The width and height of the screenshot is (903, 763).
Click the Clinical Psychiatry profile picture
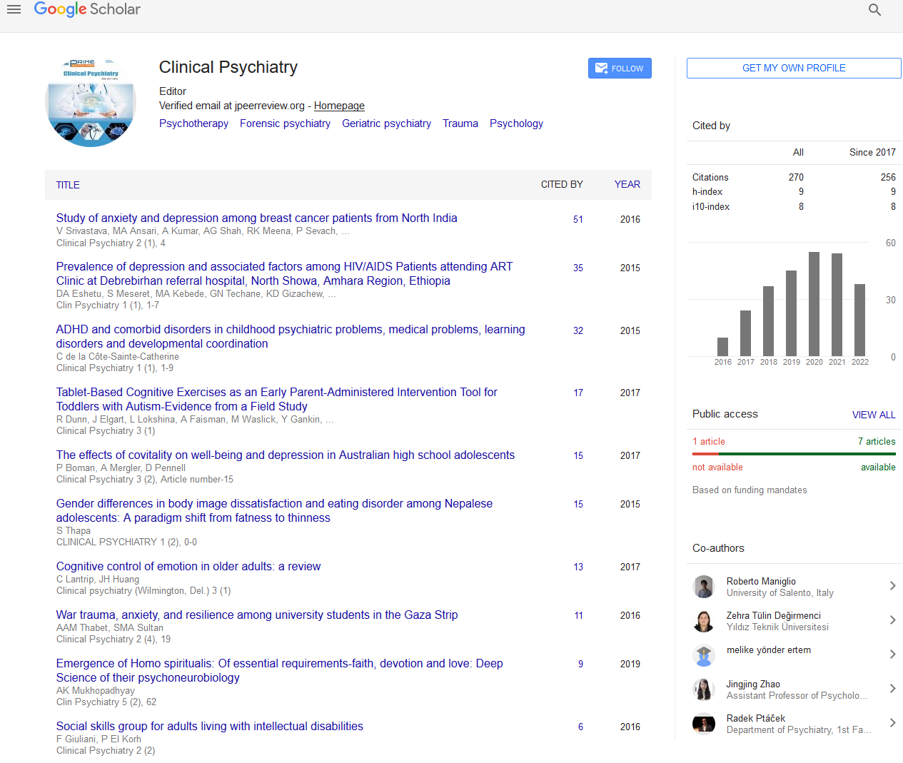click(91, 102)
